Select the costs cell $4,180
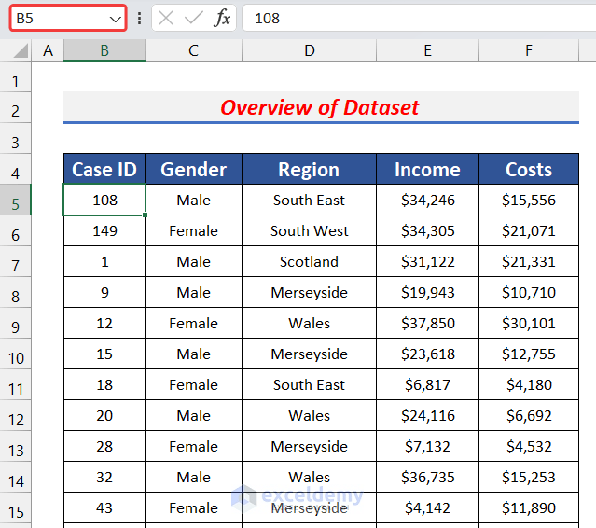This screenshot has height=528, width=596. point(529,384)
